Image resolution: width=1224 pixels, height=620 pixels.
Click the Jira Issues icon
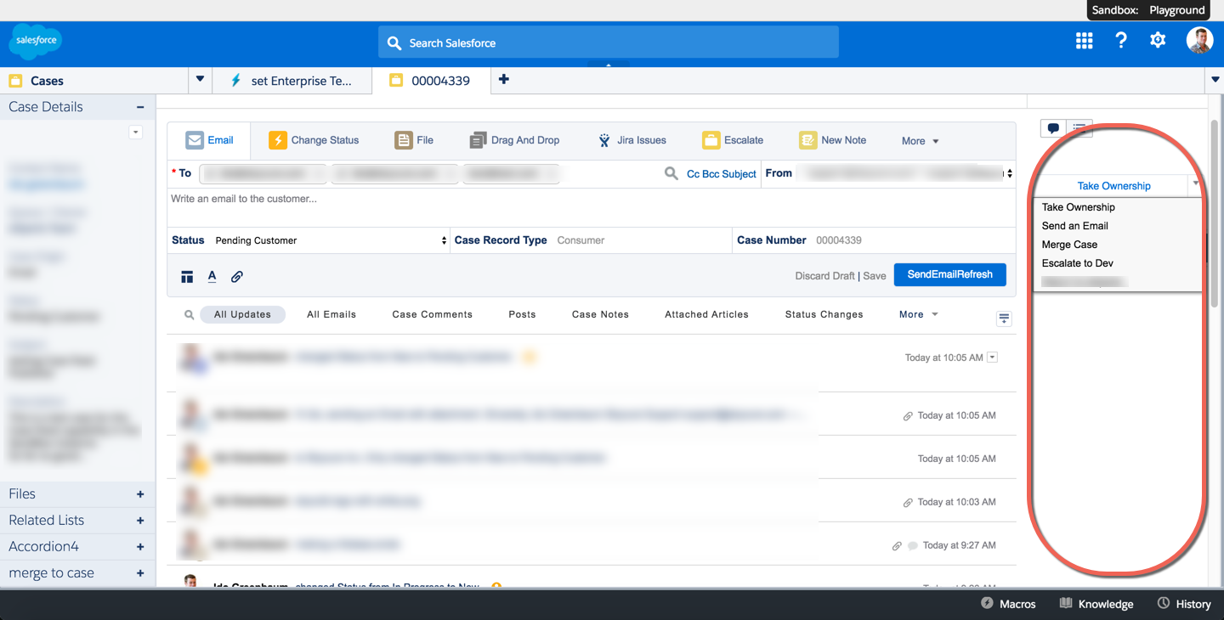tap(603, 140)
